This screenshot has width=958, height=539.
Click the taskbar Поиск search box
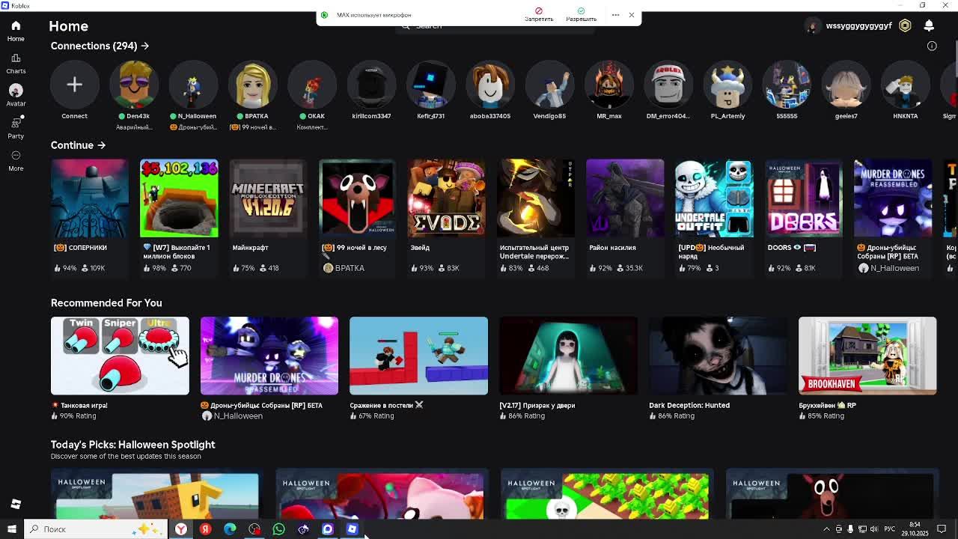click(97, 529)
